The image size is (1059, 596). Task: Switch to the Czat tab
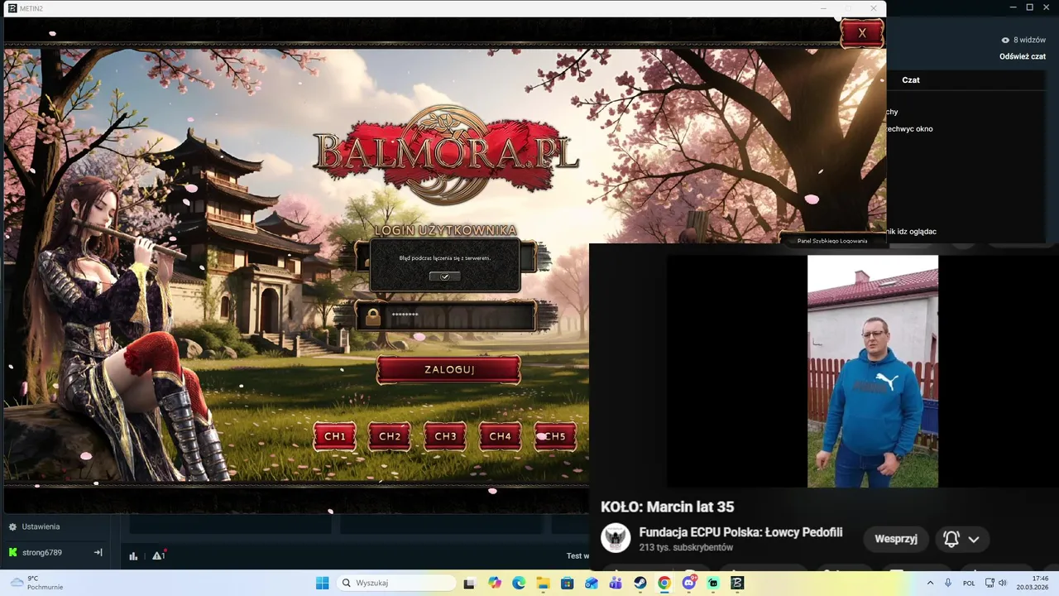[x=911, y=80]
